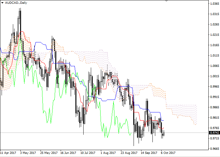Click the 25 May 2017 date label
The width and height of the screenshot is (220, 157).
point(49,153)
